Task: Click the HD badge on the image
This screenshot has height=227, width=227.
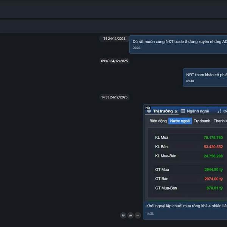Action: (148, 108)
